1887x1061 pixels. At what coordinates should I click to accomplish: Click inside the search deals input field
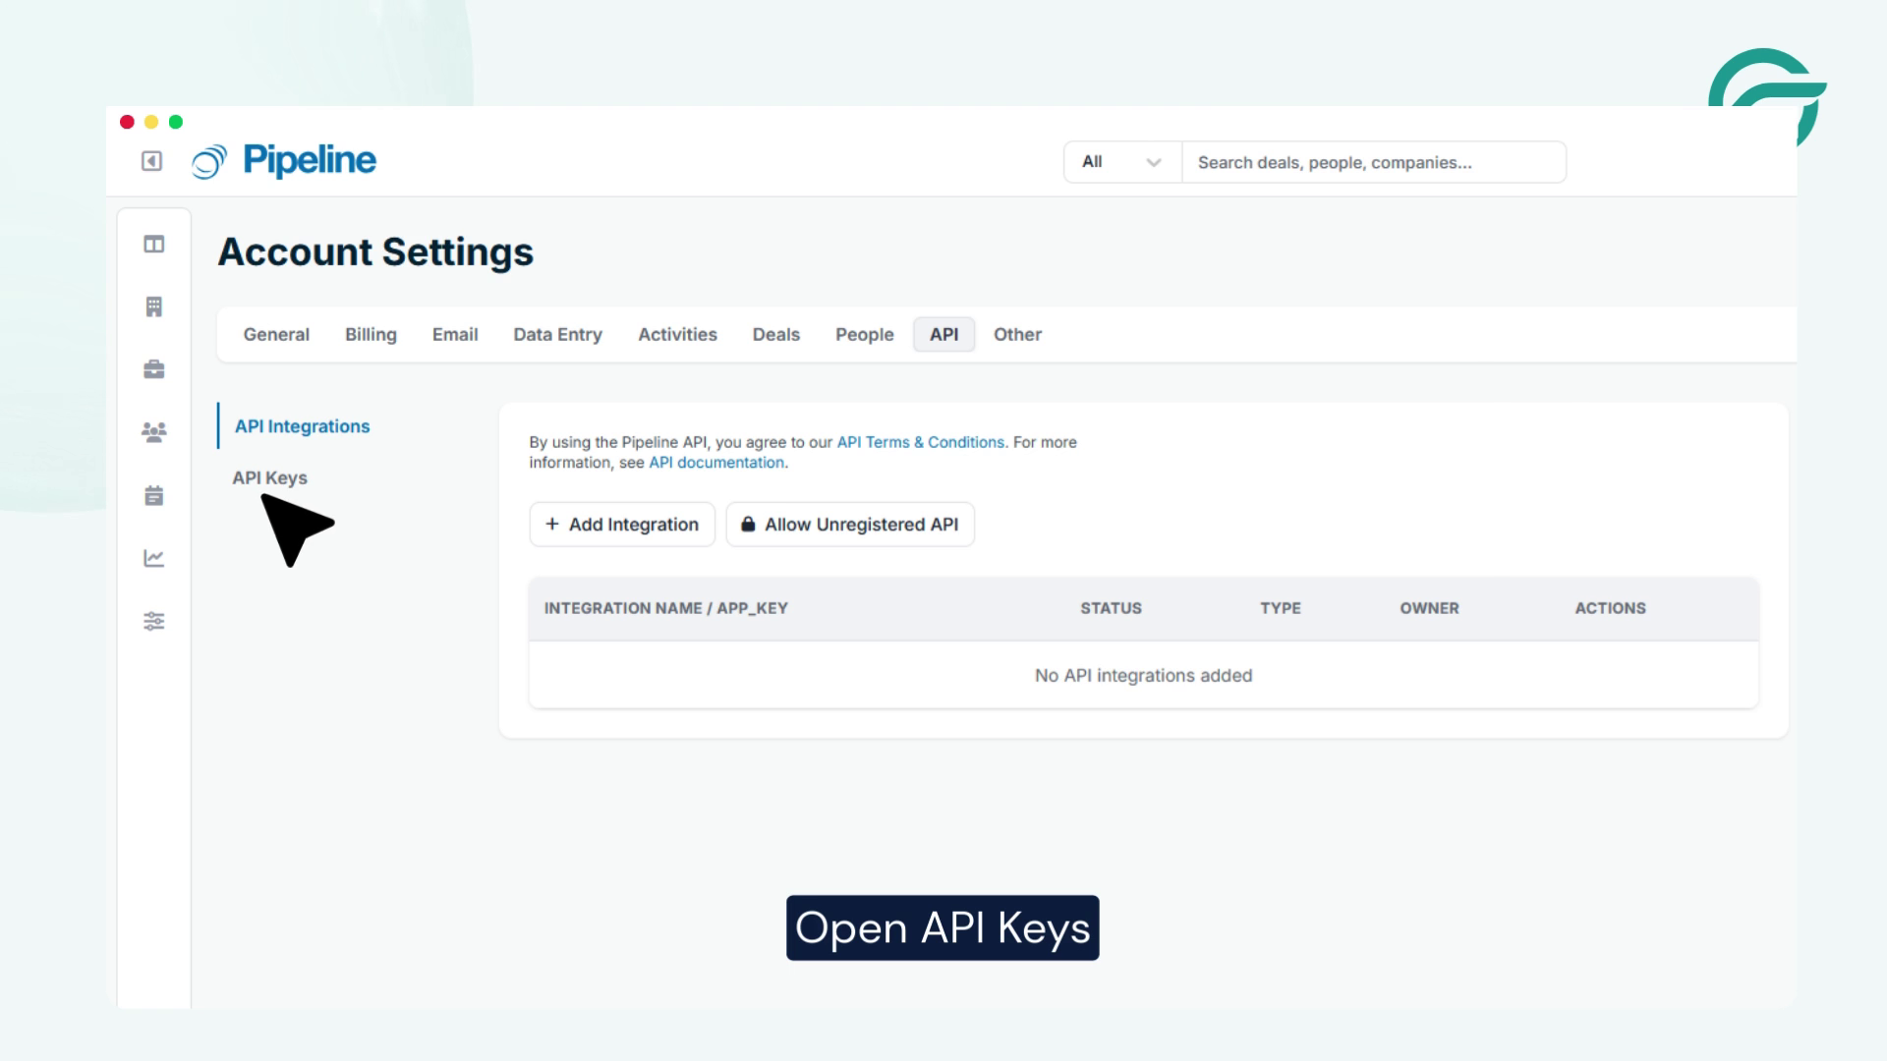[1374, 161]
